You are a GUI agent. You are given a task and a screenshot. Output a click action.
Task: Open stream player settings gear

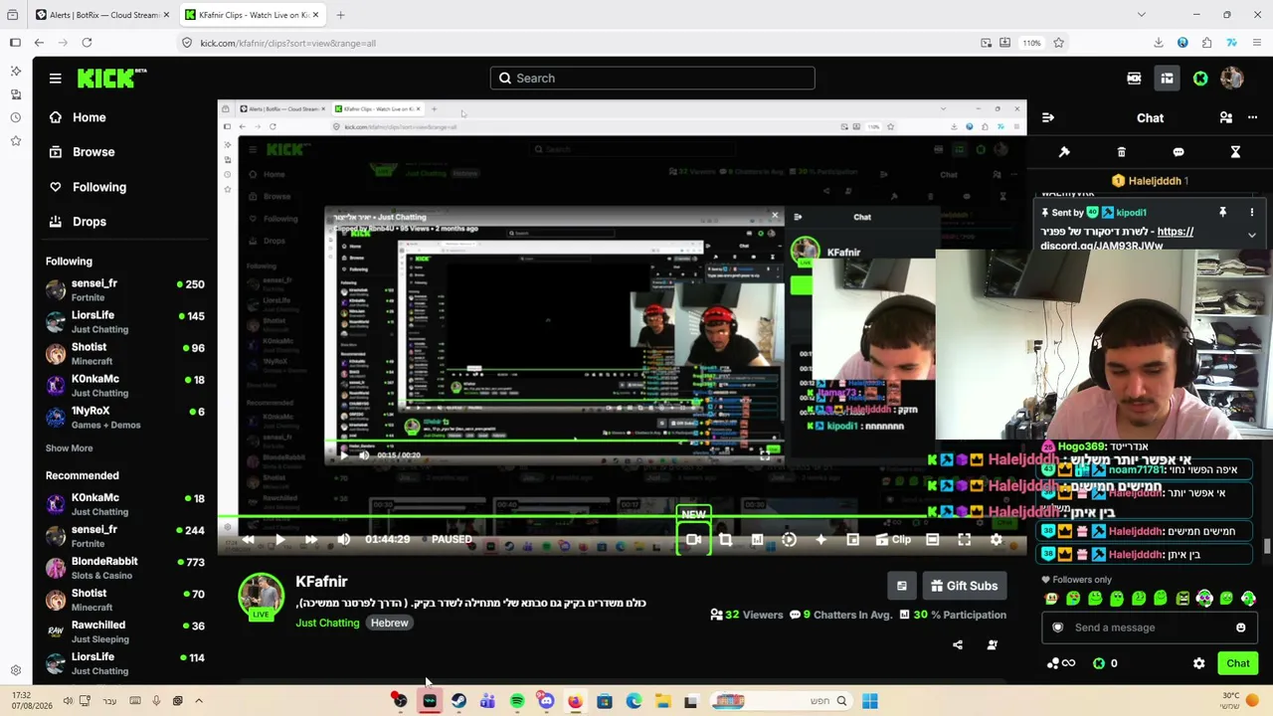coord(996,540)
